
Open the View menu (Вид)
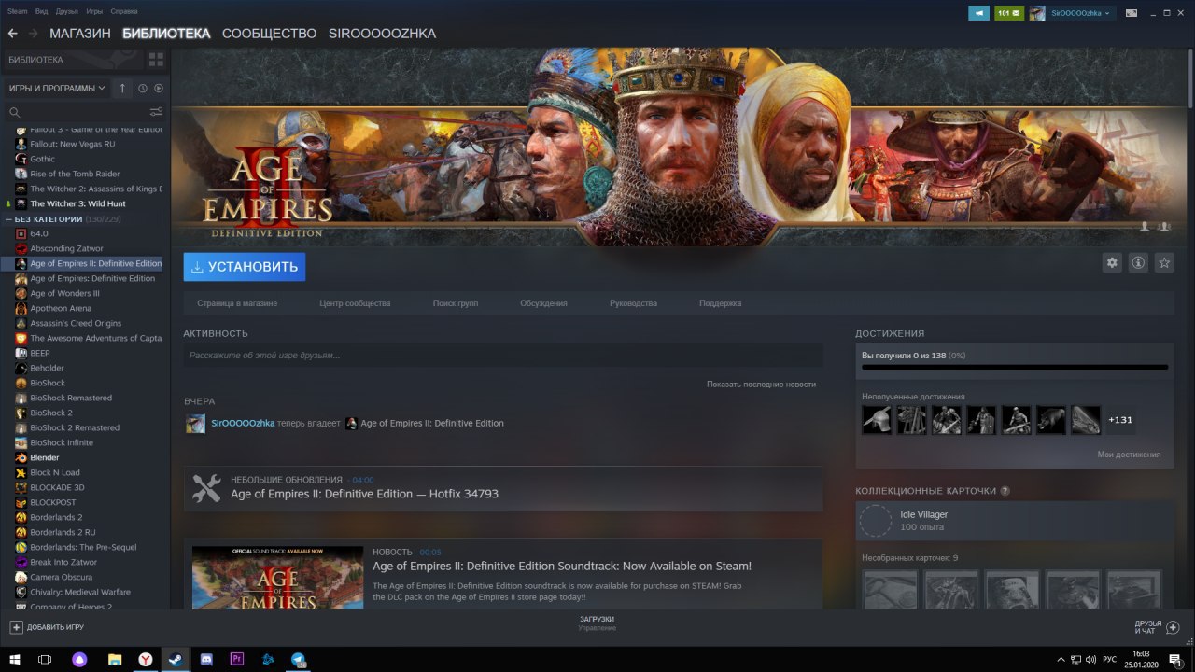coord(41,11)
